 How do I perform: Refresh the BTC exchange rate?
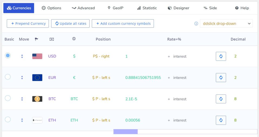(x=221, y=99)
